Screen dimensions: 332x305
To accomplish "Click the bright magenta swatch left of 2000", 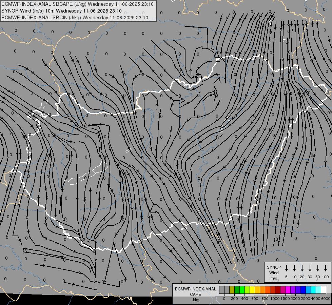I will pyautogui.click(x=288, y=290).
